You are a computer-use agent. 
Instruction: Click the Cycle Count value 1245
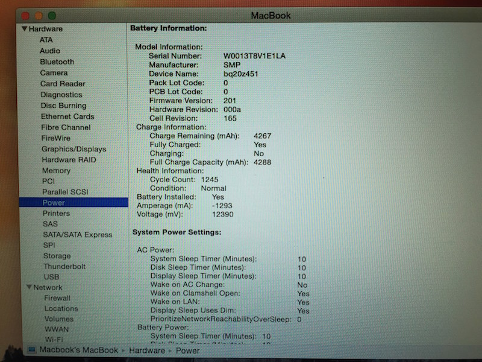point(210,179)
